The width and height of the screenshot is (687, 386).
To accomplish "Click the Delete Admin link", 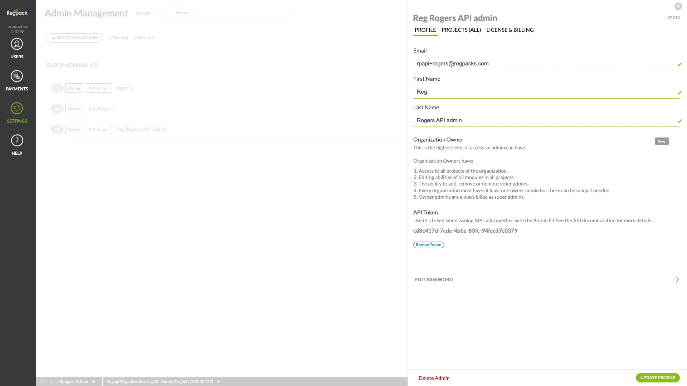I will coord(434,378).
